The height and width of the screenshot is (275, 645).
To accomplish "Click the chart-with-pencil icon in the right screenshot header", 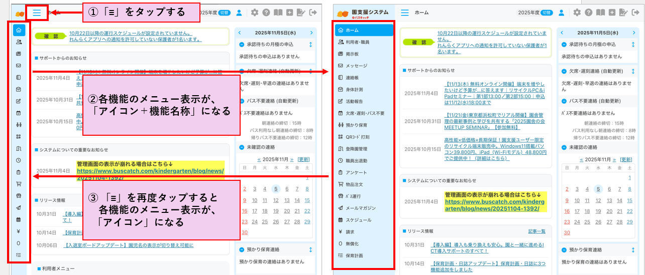I will pyautogui.click(x=624, y=13).
